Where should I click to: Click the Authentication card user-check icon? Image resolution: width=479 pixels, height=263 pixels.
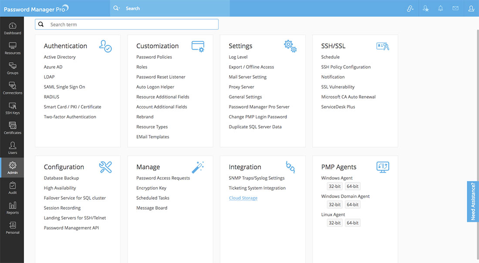(x=105, y=46)
